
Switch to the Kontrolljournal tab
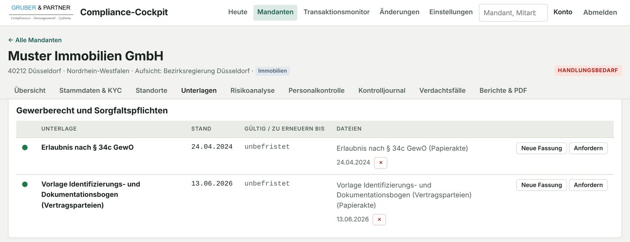(x=382, y=90)
